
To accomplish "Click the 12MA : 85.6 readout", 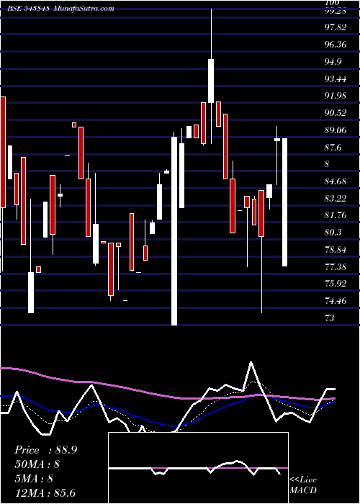I will [45, 492].
